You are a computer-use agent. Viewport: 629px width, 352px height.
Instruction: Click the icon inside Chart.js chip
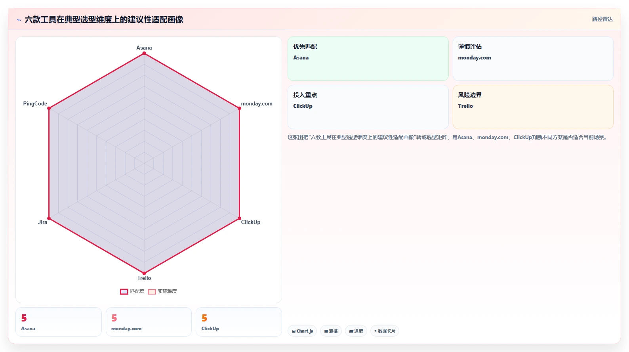[294, 331]
